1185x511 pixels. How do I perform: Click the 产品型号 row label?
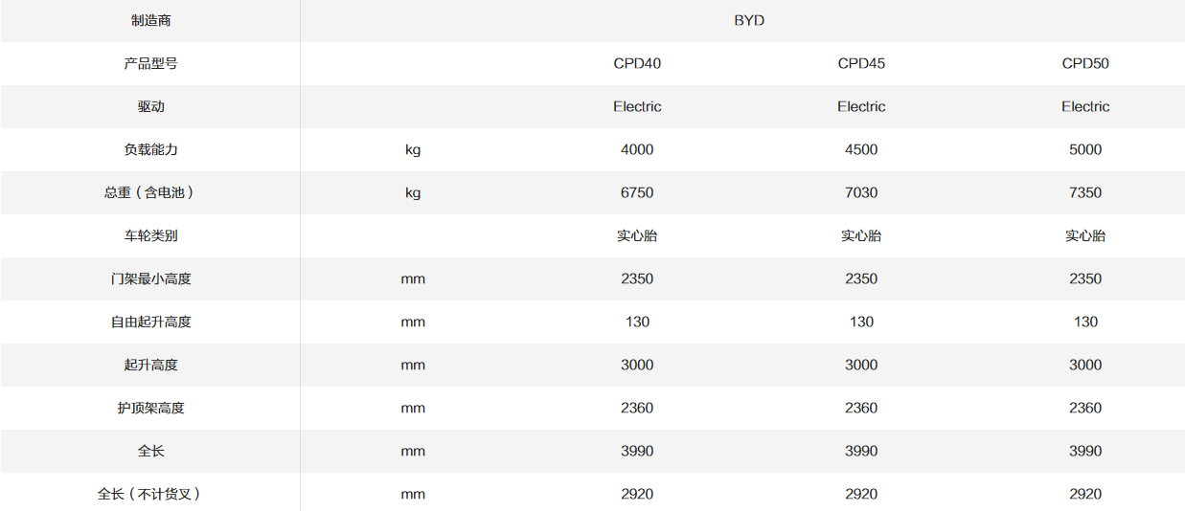click(150, 63)
